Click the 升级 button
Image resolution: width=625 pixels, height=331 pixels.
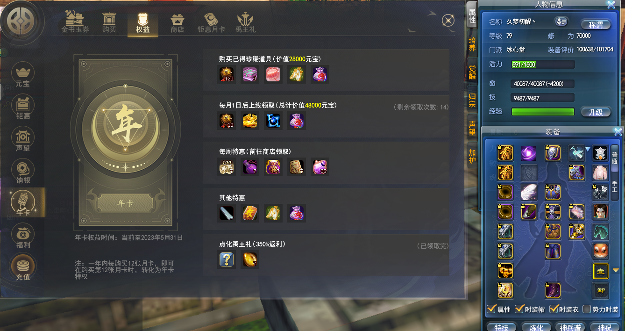(596, 112)
